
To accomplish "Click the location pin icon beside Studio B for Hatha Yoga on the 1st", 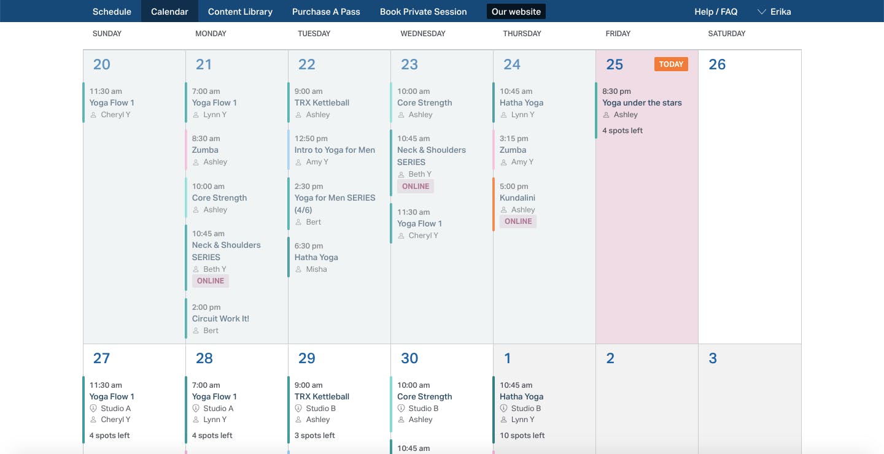I will tap(504, 408).
